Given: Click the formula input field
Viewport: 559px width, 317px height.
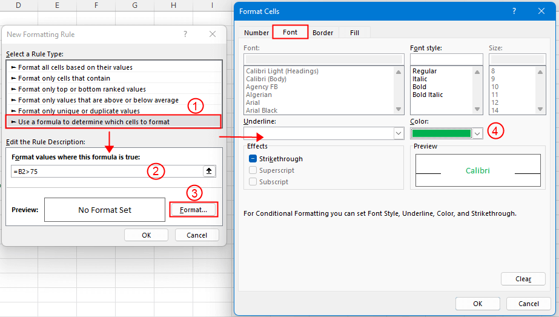Looking at the screenshot, I should (106, 172).
